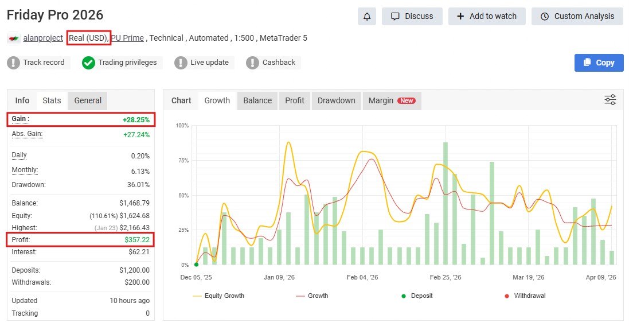Click the notification bell icon
This screenshot has height=326, width=629.
click(x=367, y=16)
